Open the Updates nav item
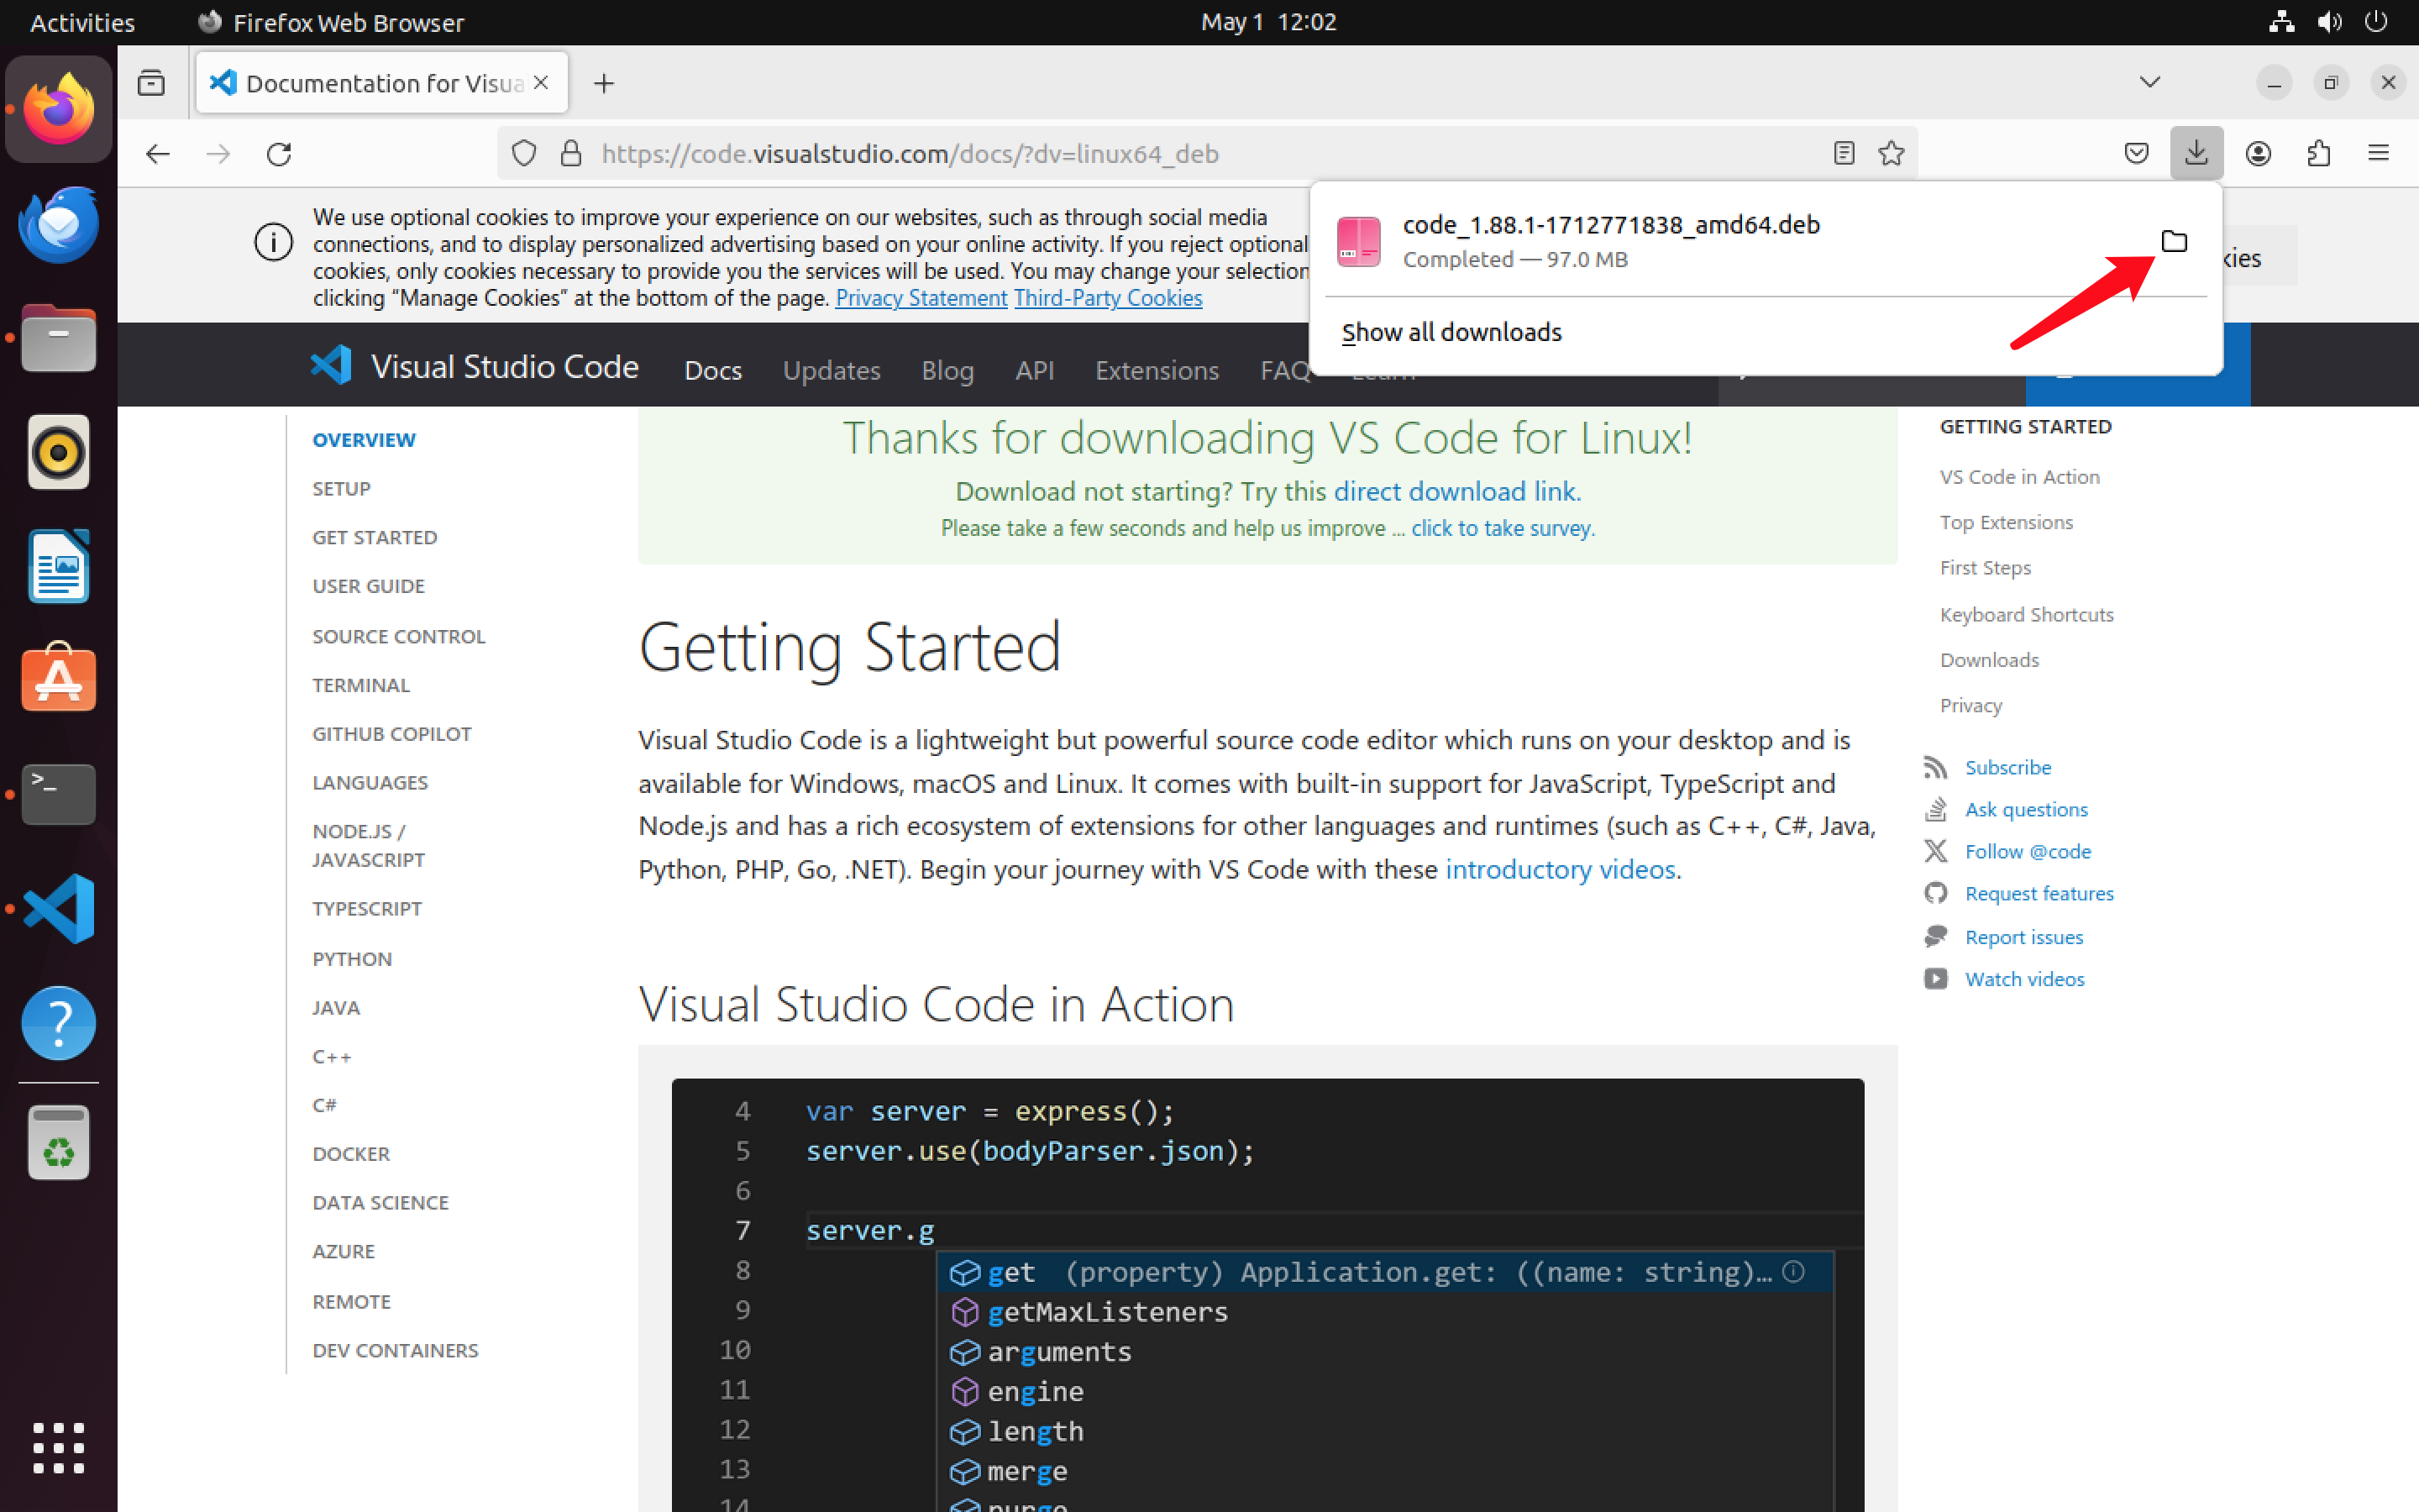 click(832, 370)
